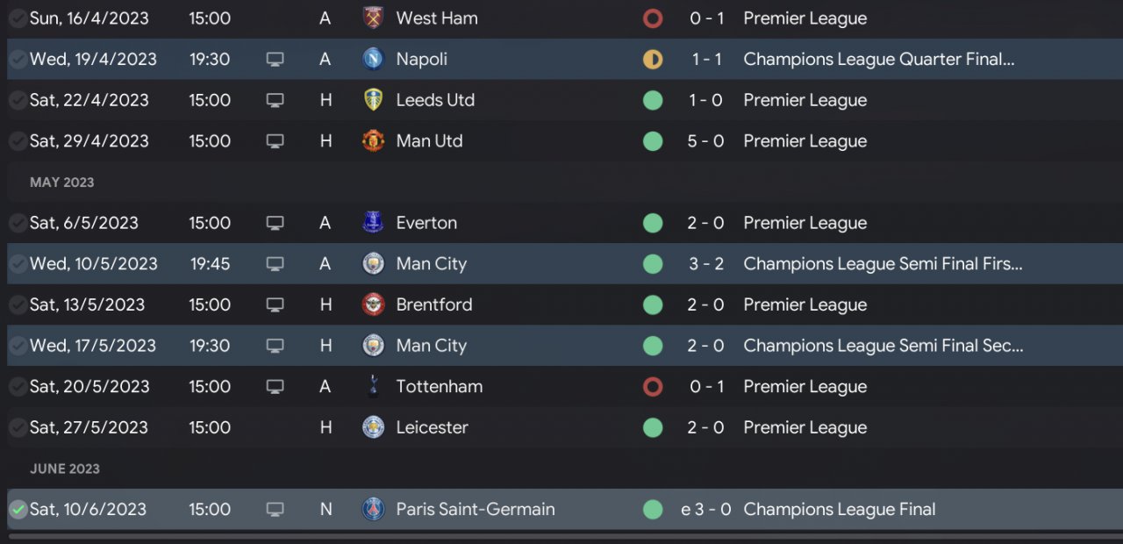Open the Man City team name in the 10/5/2023 row

(431, 264)
